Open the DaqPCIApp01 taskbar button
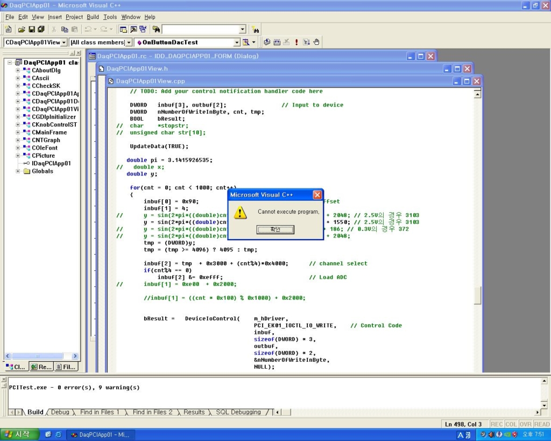 tap(100, 435)
